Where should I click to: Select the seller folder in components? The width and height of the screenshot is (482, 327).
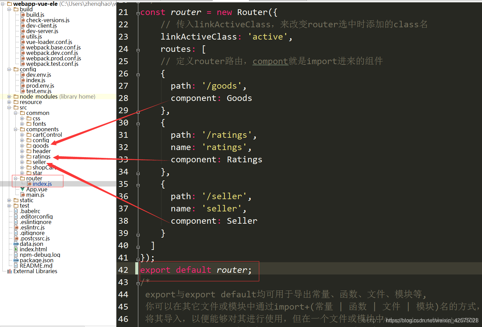point(39,162)
